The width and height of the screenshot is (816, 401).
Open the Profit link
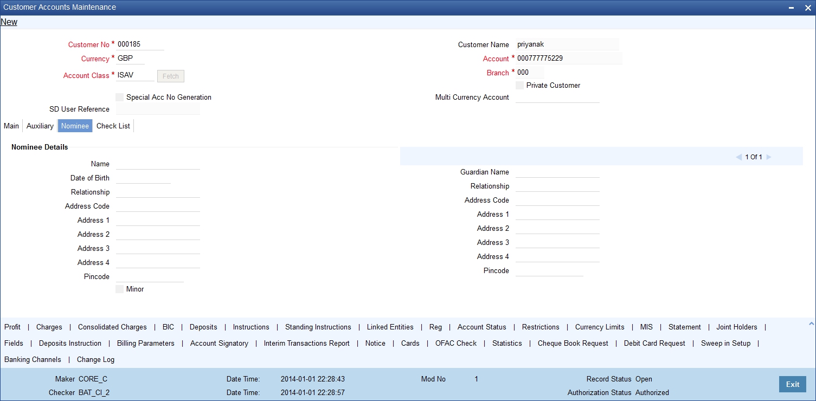(x=12, y=327)
